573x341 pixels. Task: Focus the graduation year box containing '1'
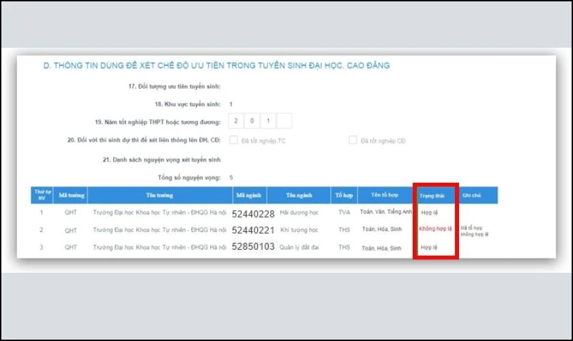(269, 121)
